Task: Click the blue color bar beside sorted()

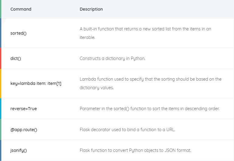Action: point(1,33)
